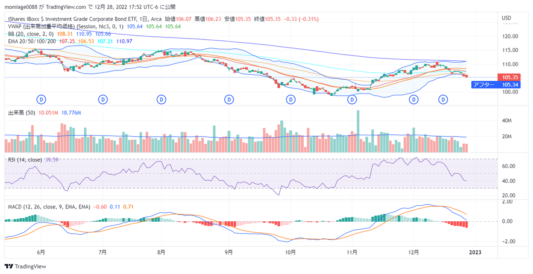Click the 10月 label on time axis
533x274 pixels.
click(290, 252)
